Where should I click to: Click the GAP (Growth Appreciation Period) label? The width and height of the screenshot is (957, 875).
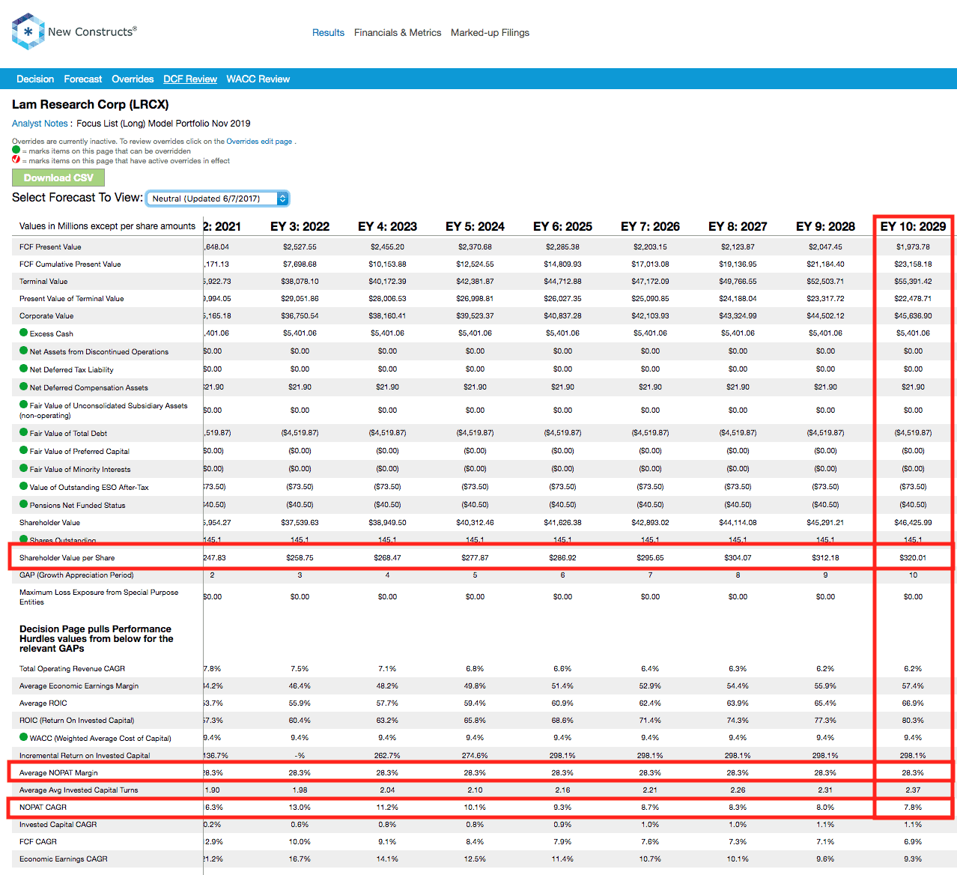76,575
